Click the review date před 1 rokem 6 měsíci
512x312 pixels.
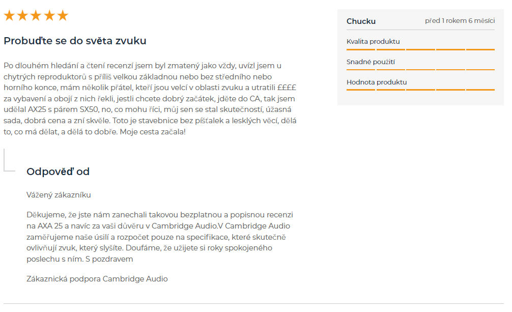(x=460, y=20)
